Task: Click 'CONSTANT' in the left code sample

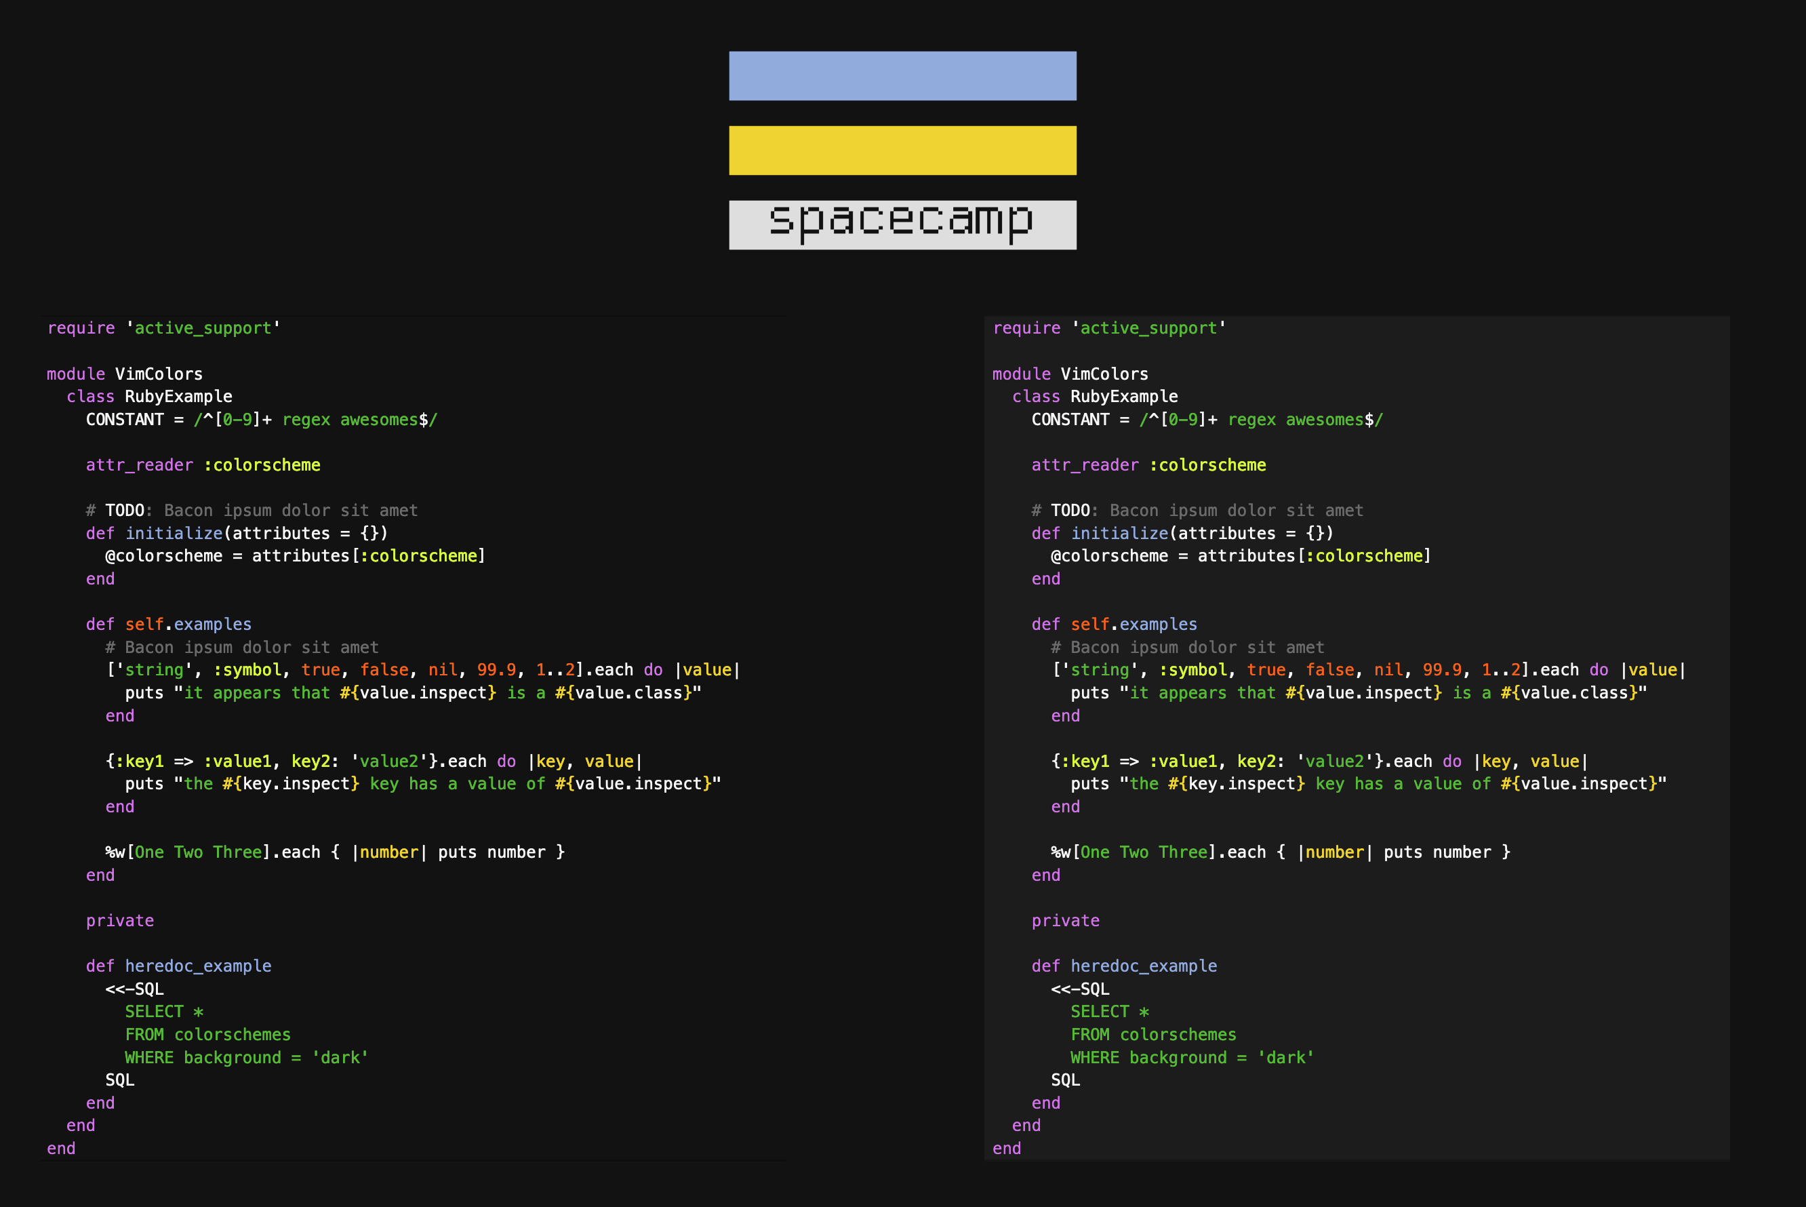Action: point(125,420)
